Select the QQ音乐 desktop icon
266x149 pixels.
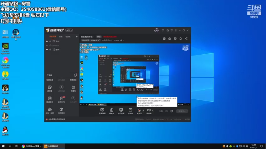point(5,75)
